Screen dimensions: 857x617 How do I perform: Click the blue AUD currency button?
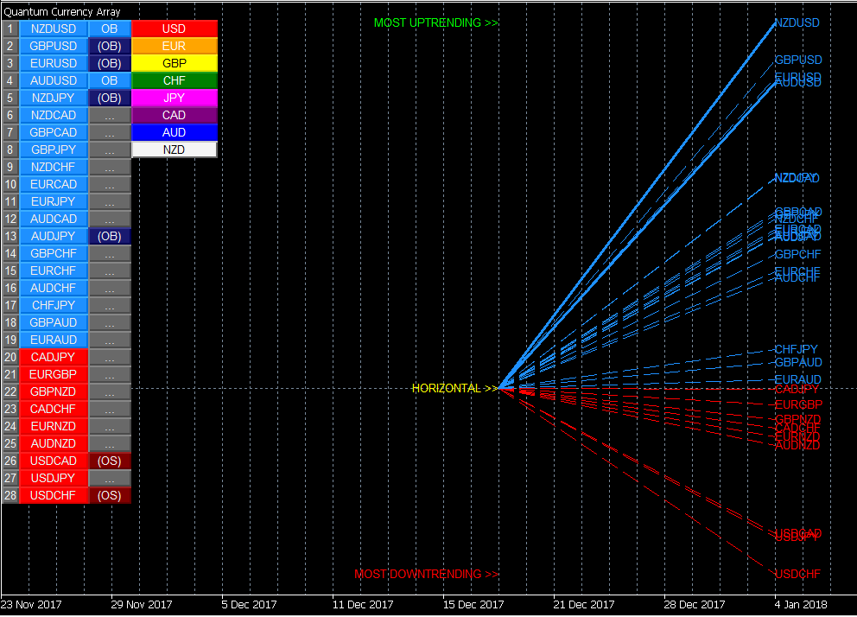(x=174, y=132)
